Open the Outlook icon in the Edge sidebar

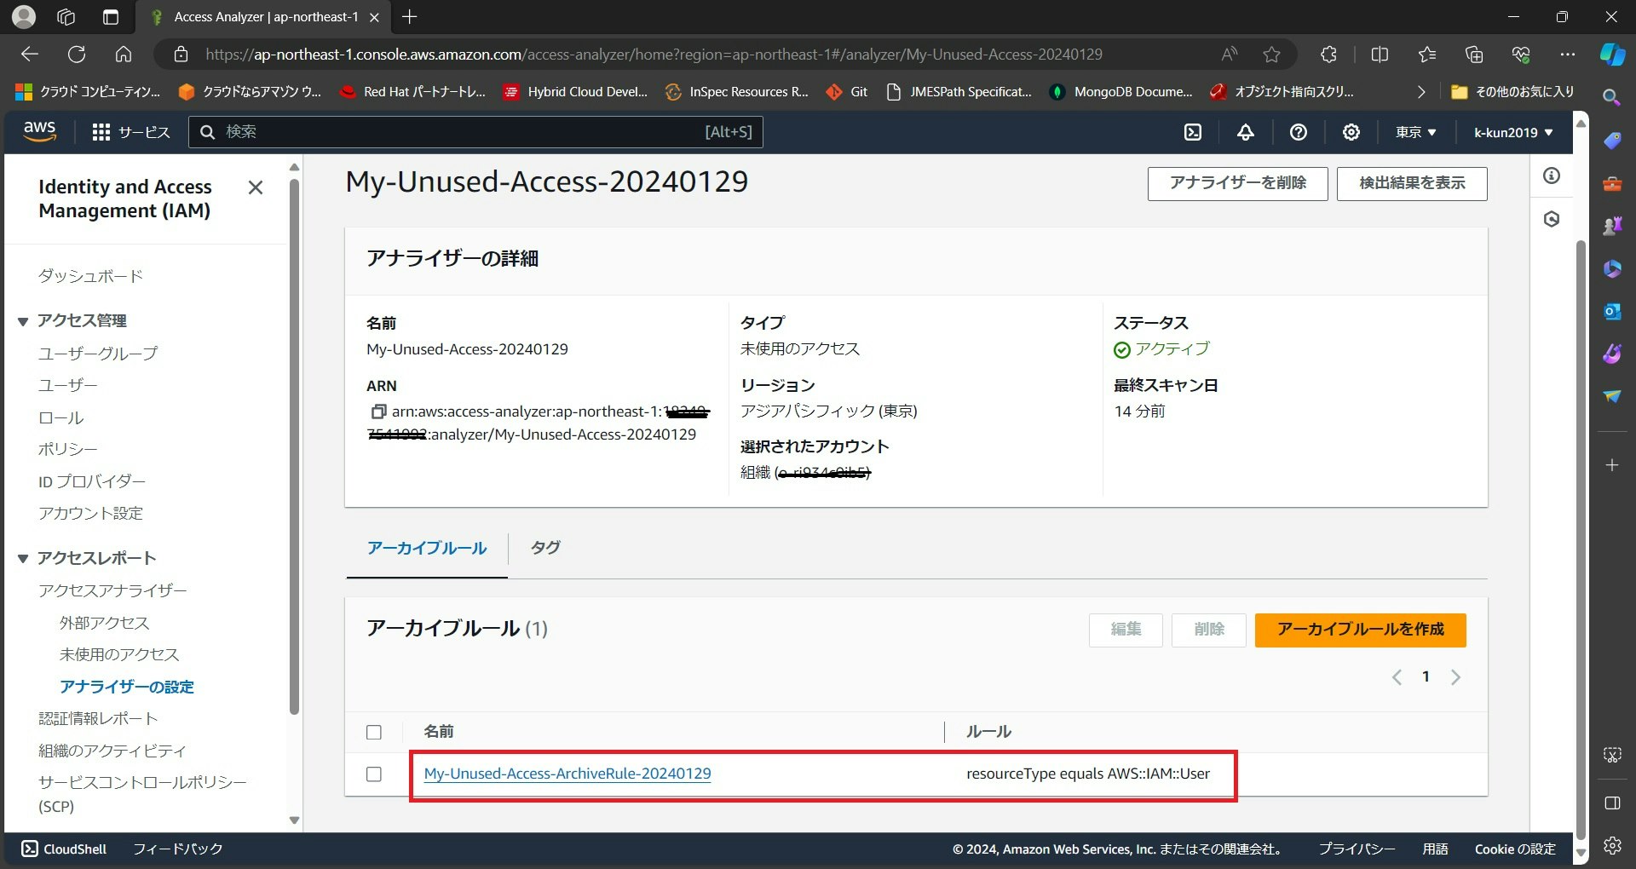click(1612, 311)
